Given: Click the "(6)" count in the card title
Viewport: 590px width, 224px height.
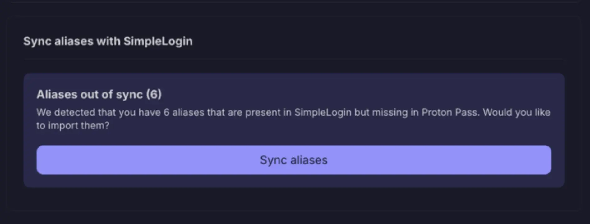Looking at the screenshot, I should (154, 94).
